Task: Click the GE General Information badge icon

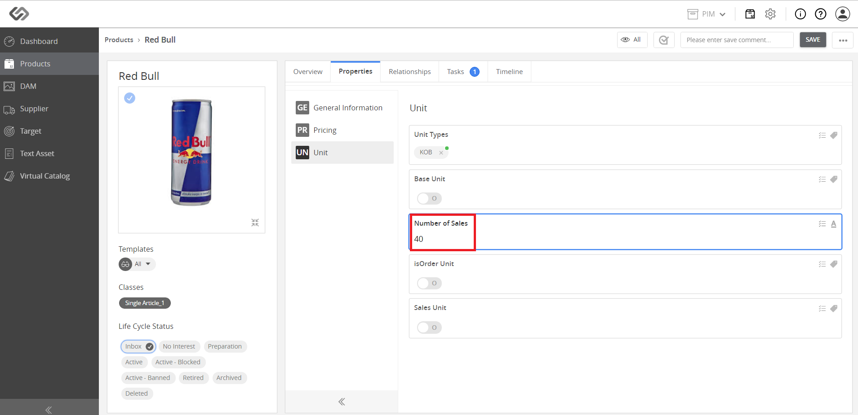Action: pos(302,108)
